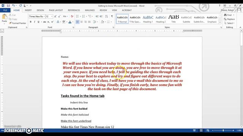Open the font size dropdown showing 12
243x136 pixels.
tap(52, 16)
